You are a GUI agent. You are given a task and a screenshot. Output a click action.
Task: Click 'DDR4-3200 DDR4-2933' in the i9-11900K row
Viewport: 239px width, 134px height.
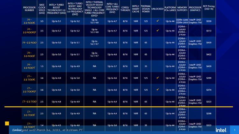click(182, 21)
